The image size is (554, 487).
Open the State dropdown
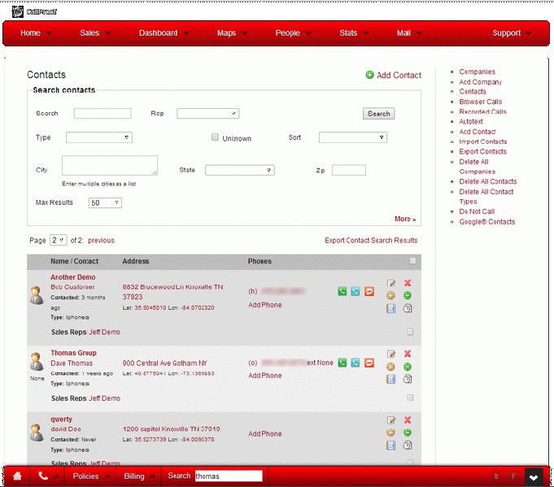(x=239, y=170)
